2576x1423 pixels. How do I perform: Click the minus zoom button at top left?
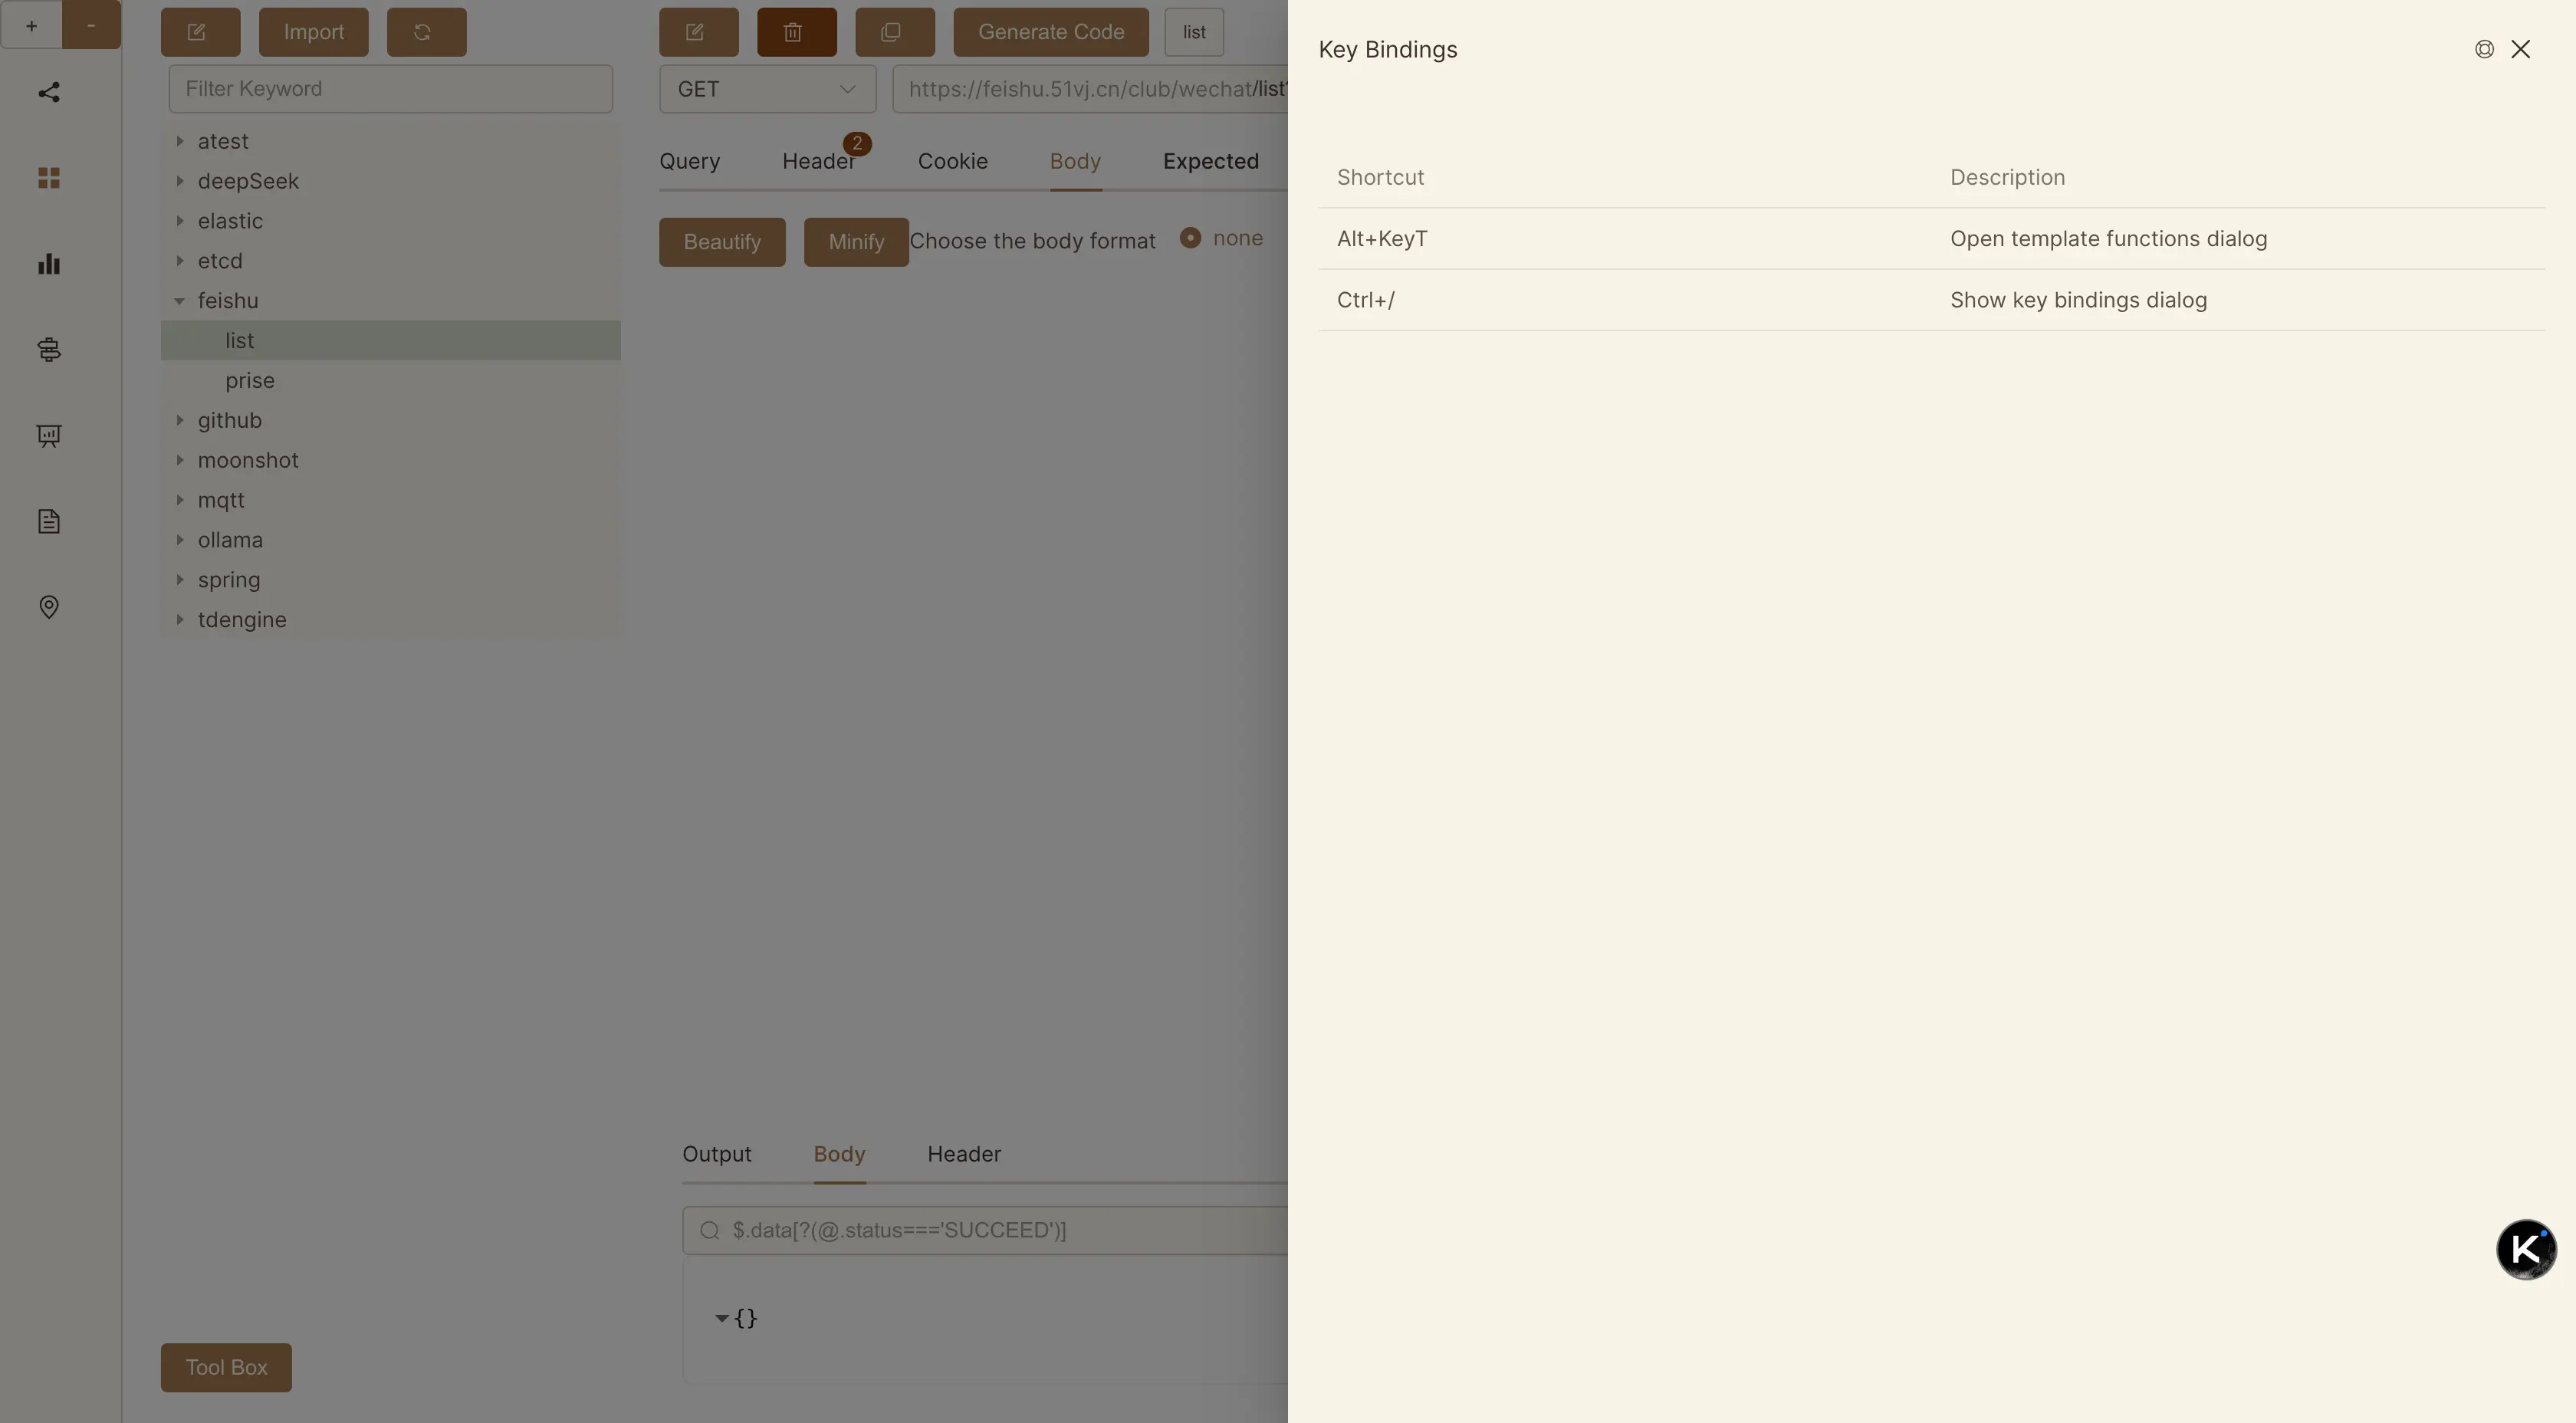click(x=91, y=25)
